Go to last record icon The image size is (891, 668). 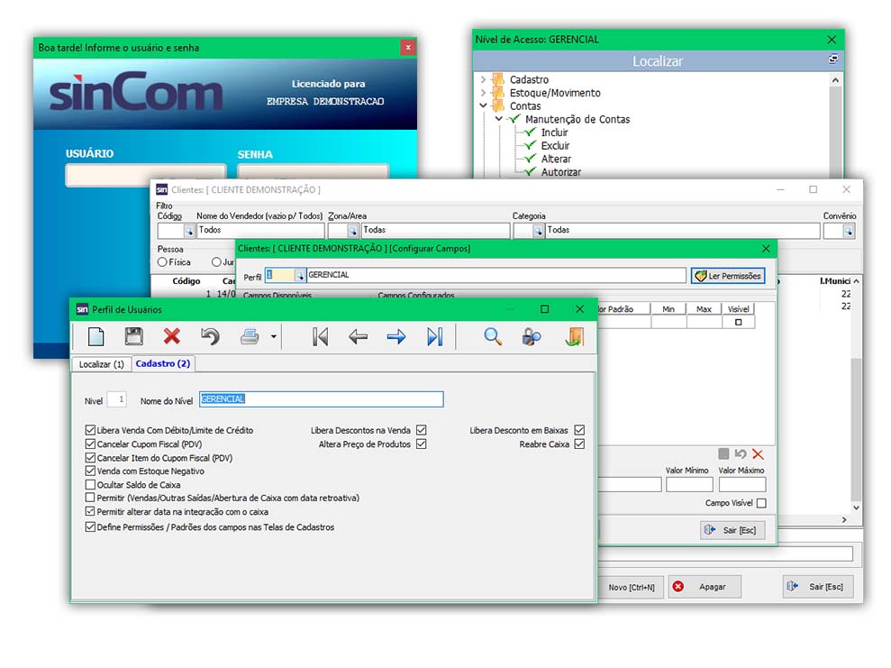coord(435,336)
